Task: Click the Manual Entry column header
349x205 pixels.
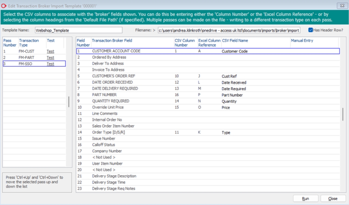Action: [302, 40]
